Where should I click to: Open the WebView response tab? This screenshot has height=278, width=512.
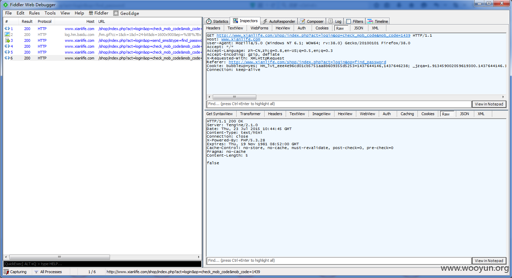[367, 114]
